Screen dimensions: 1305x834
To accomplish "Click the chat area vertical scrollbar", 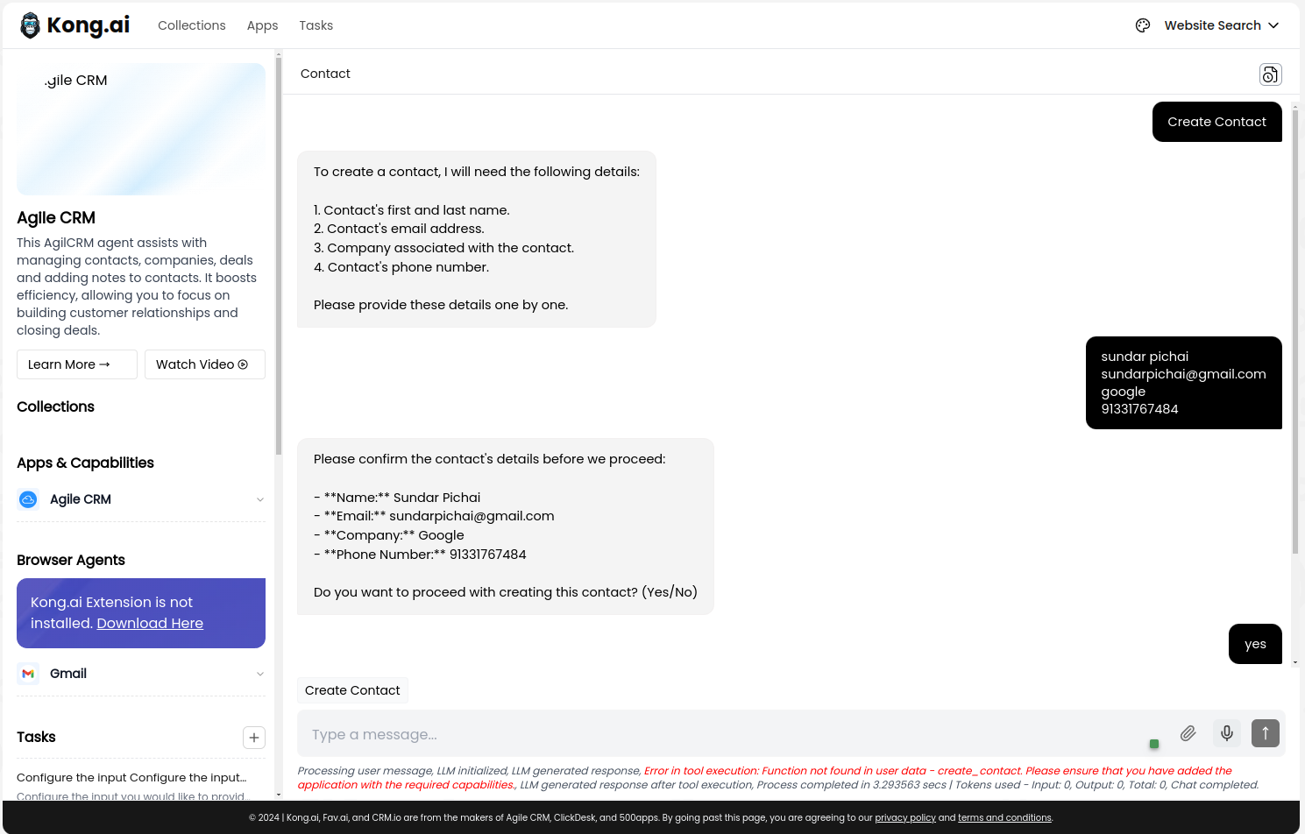I will (1295, 333).
